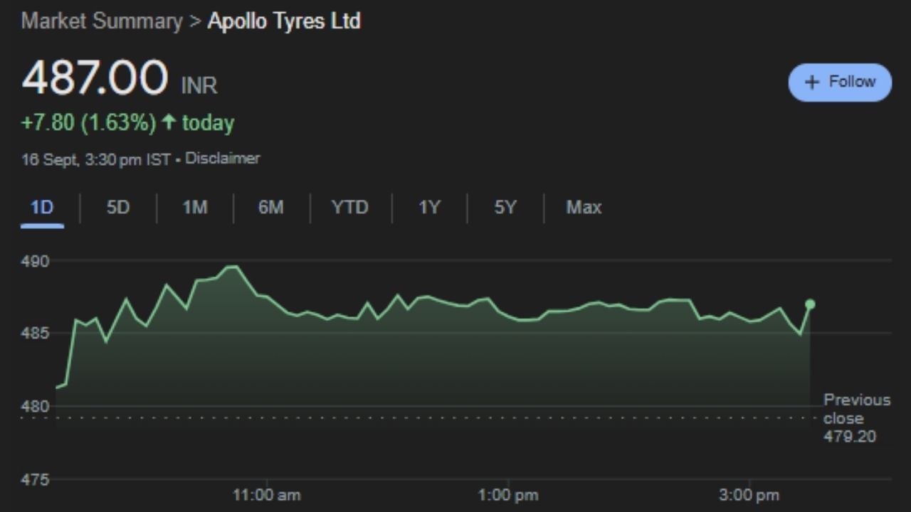Open the 5Y price history tab

click(505, 208)
